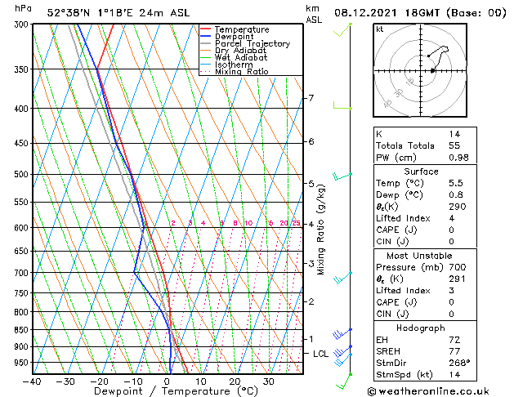Click the black square storm-motion marker on hodograph

click(x=432, y=71)
